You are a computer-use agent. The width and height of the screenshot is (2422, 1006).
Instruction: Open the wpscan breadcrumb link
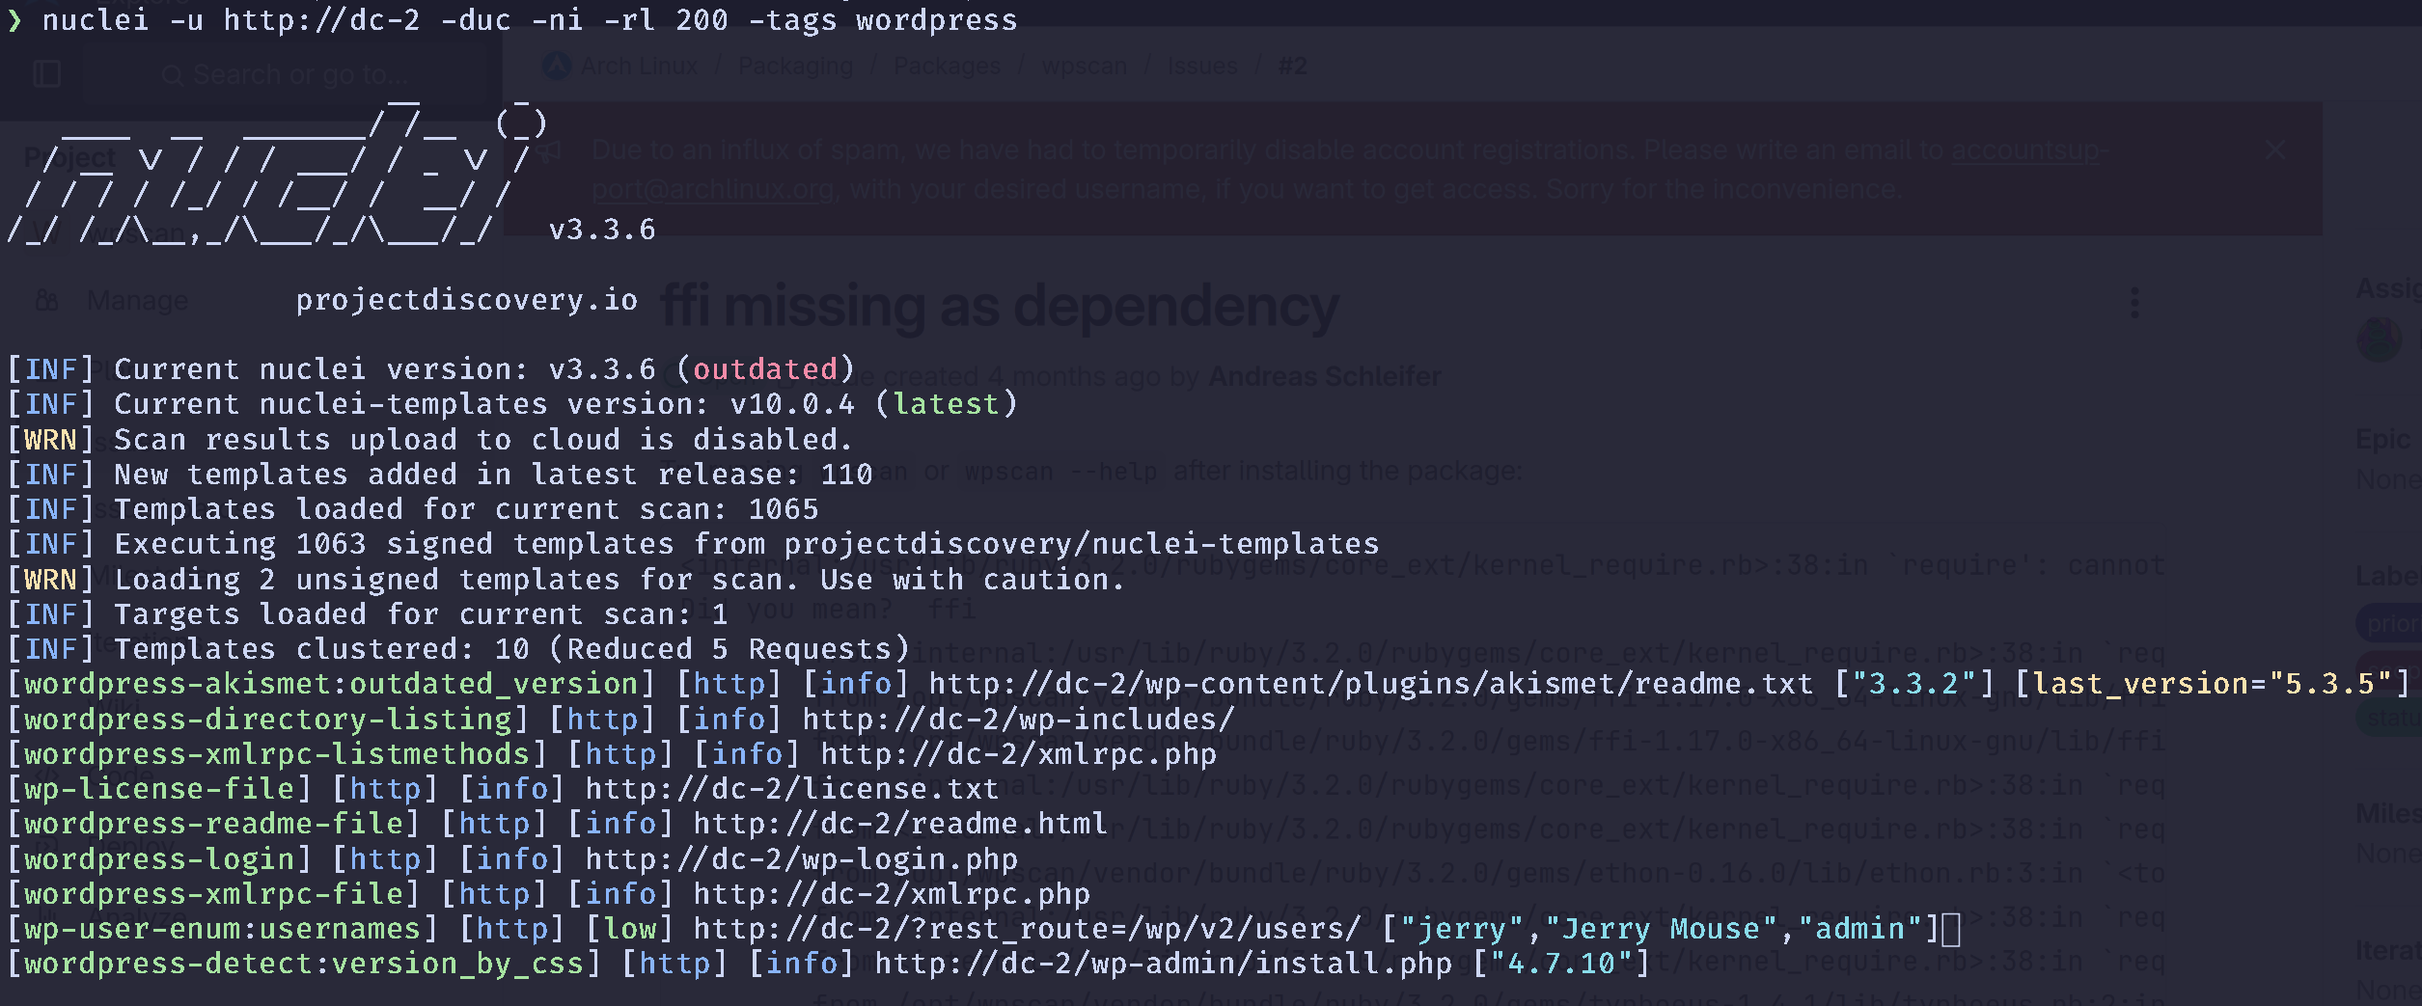click(1084, 66)
